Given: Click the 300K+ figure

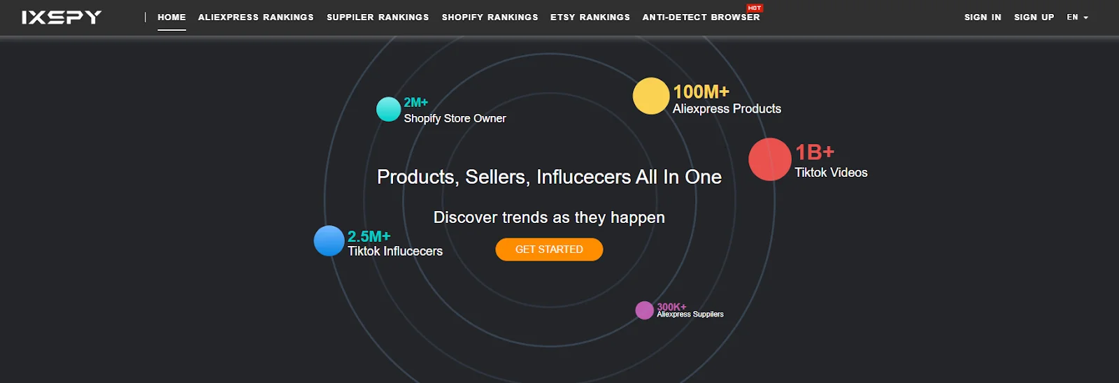Looking at the screenshot, I should click(671, 307).
